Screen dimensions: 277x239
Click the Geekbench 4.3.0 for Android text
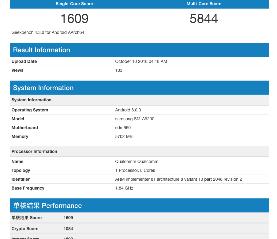coord(48,32)
